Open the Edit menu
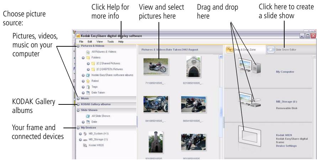This screenshot has width=317, height=160. point(90,42)
